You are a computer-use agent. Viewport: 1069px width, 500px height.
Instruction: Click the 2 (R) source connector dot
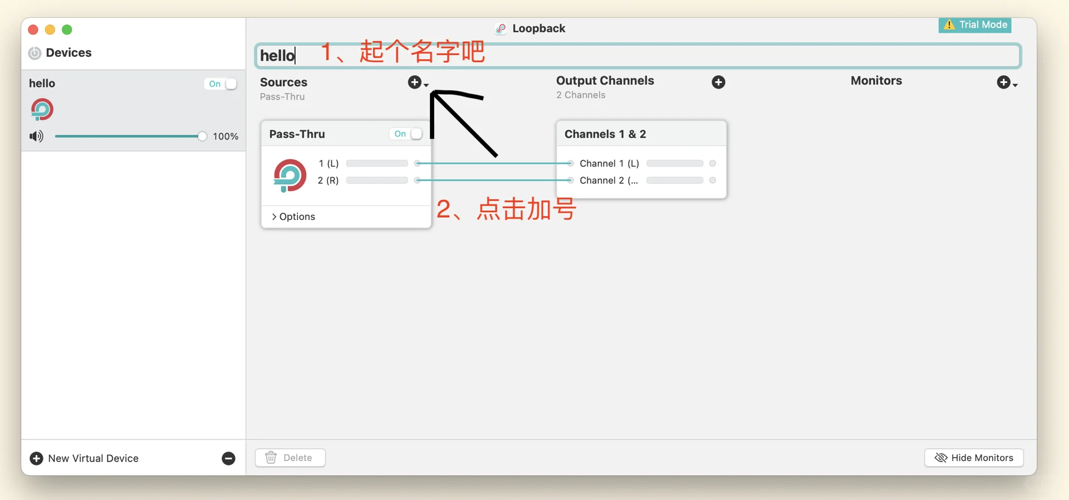coord(418,180)
